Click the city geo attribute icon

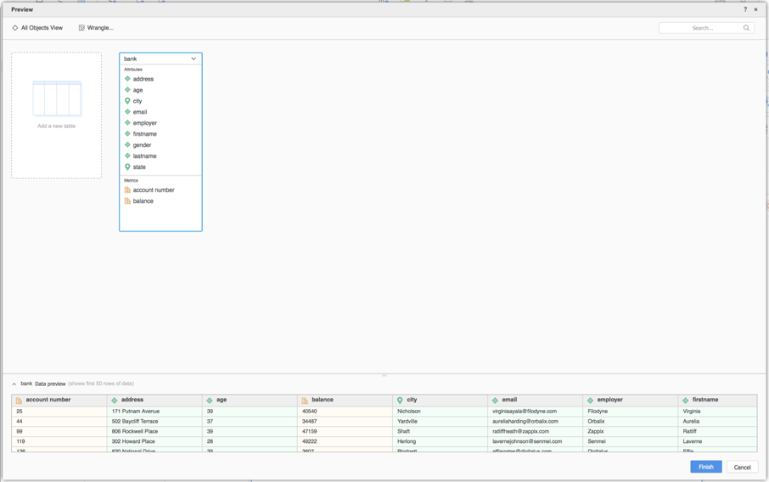pos(127,101)
